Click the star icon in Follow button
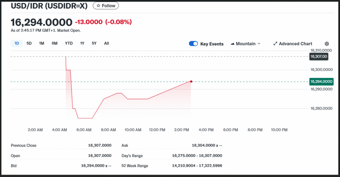 click(x=98, y=6)
